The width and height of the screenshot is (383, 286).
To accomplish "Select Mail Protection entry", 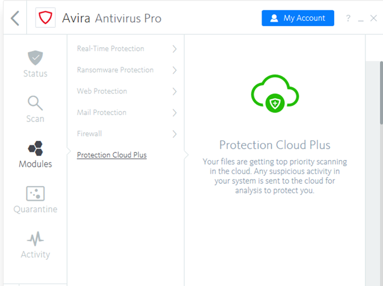I will click(102, 112).
